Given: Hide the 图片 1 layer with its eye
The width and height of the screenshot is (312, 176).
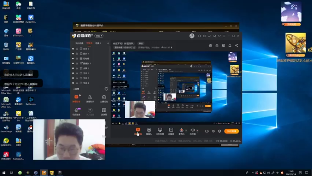Looking at the screenshot, I should (73, 54).
